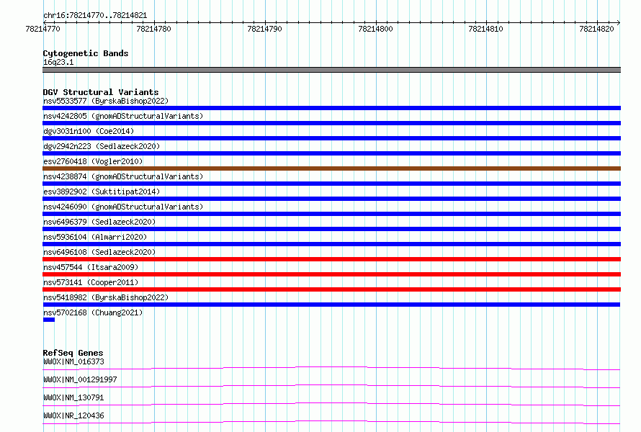Screen dimensions: 641x432
Task: Open the nsv4238874 gnomAD variant label
Action: coord(123,176)
